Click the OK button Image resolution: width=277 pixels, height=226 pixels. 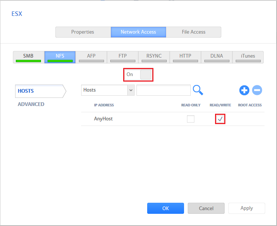[x=166, y=208]
